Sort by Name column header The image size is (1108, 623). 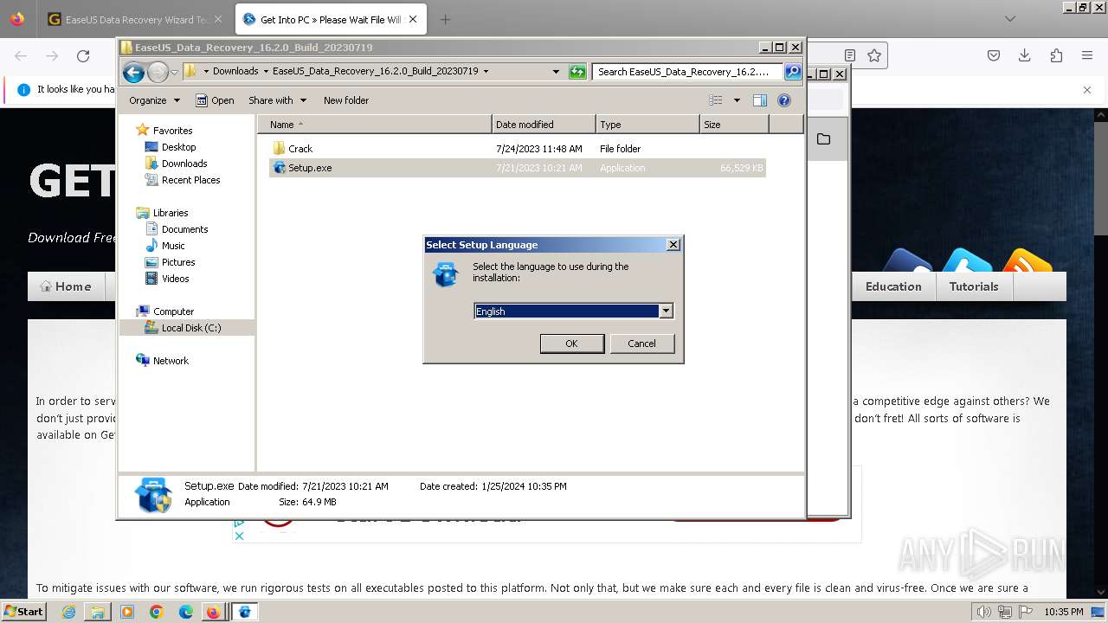pyautogui.click(x=374, y=125)
